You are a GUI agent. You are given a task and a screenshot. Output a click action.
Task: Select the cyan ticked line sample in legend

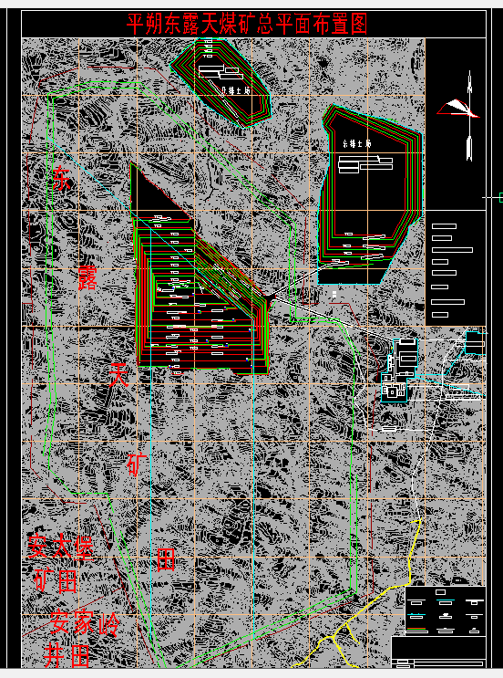[416, 614]
